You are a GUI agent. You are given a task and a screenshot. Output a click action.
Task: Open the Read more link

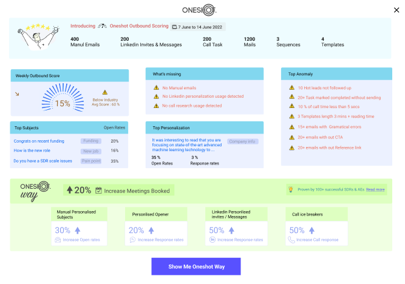tap(375, 189)
